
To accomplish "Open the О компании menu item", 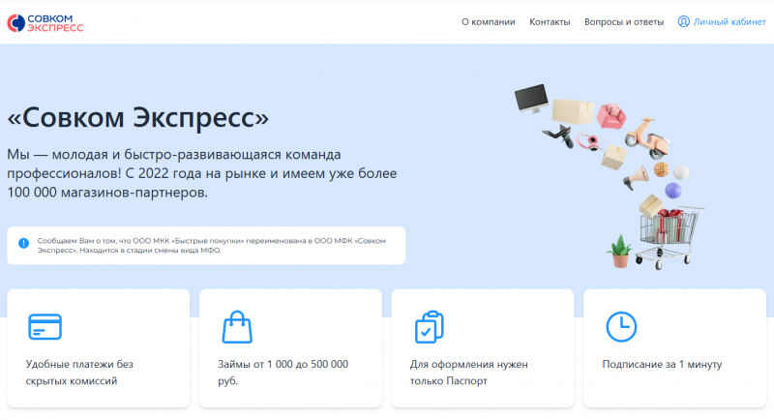I will 489,22.
